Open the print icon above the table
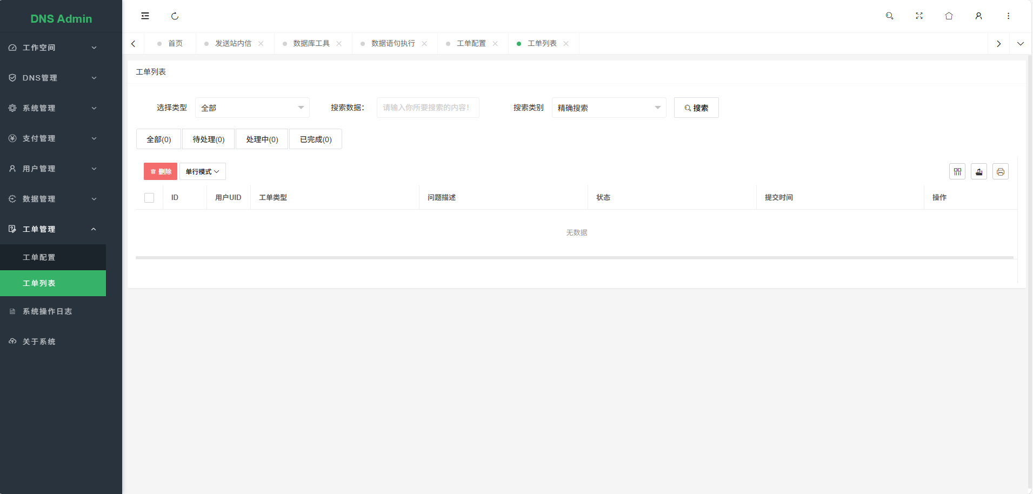Screen dimensions: 1033x494 [x=1000, y=171]
